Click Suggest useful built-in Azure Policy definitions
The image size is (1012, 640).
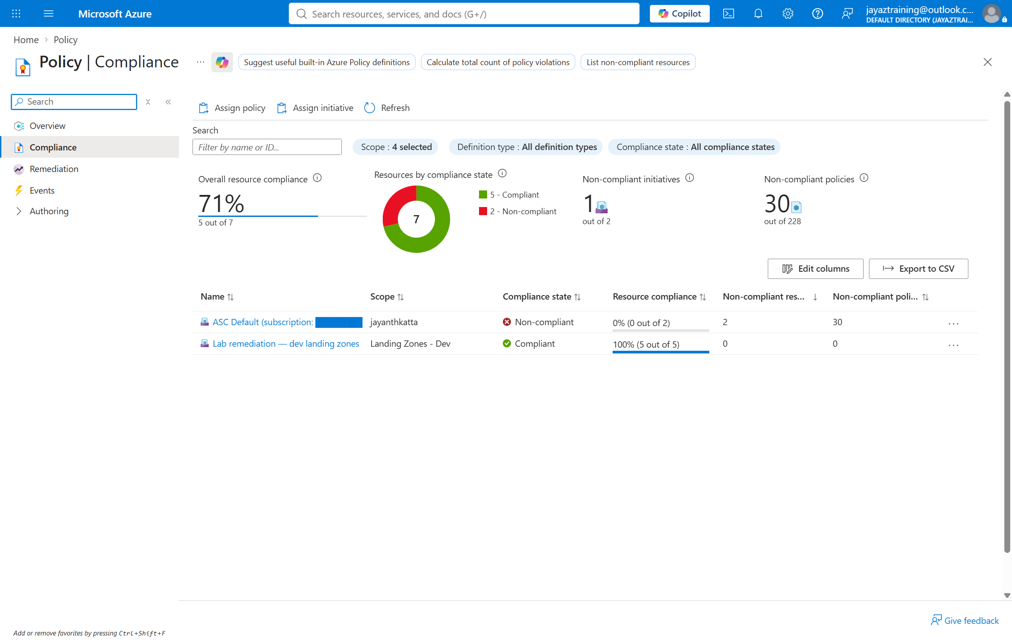click(327, 62)
